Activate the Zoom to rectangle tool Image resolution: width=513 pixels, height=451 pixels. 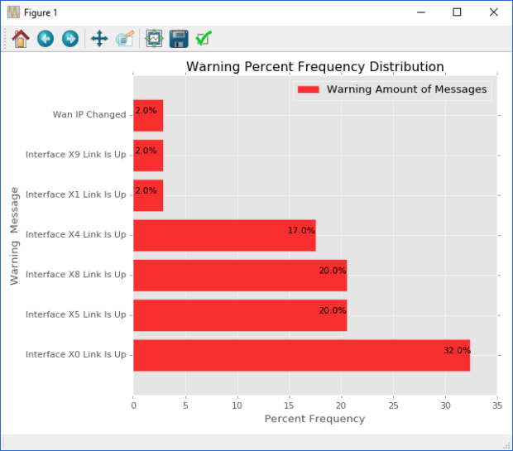tap(125, 39)
